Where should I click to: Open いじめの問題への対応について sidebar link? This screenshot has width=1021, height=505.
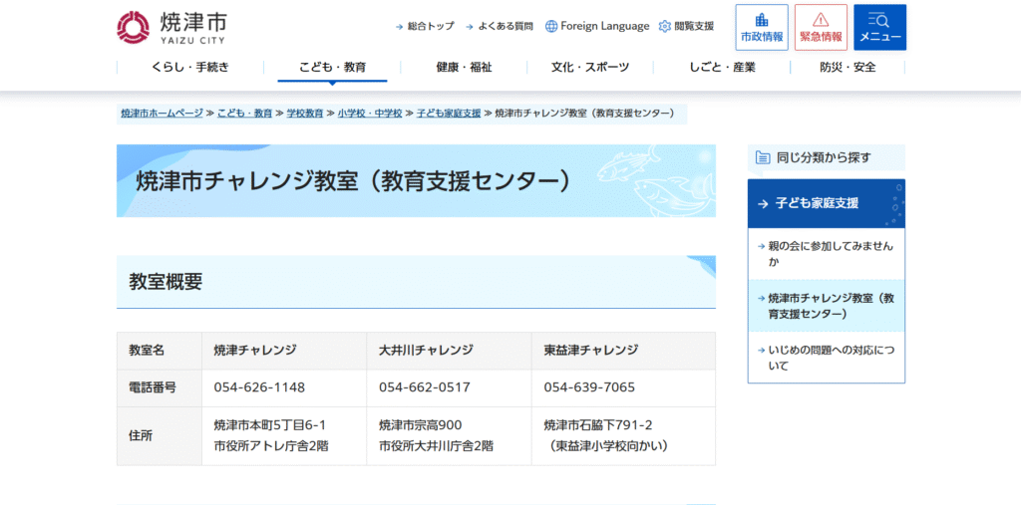tap(830, 358)
